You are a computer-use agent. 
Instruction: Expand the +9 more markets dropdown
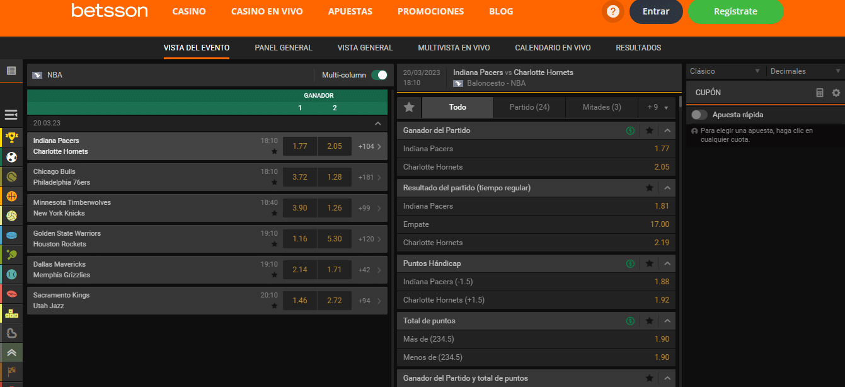[657, 107]
